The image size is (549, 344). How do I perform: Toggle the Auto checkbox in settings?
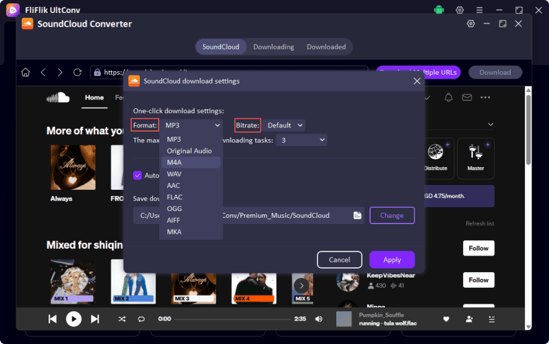click(137, 175)
